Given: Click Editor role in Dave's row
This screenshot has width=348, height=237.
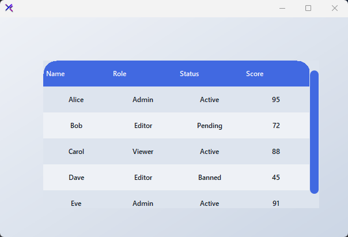Looking at the screenshot, I should tap(143, 178).
